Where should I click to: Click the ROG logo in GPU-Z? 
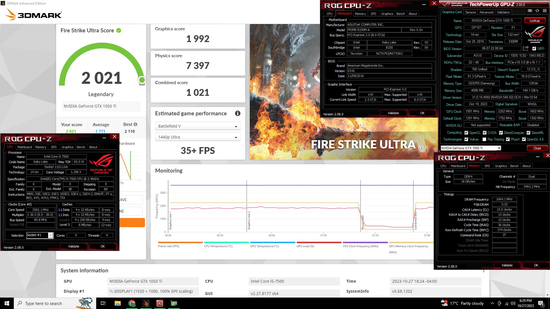click(535, 34)
